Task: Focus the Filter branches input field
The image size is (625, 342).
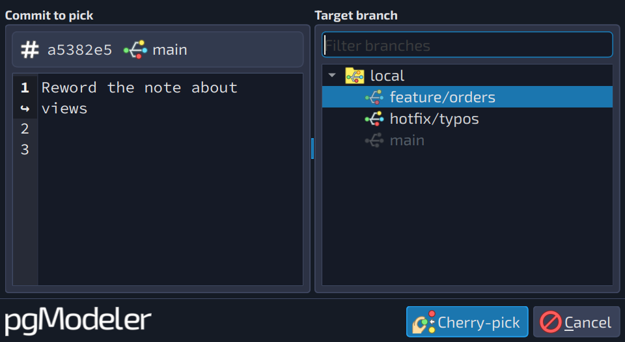Action: pyautogui.click(x=467, y=45)
